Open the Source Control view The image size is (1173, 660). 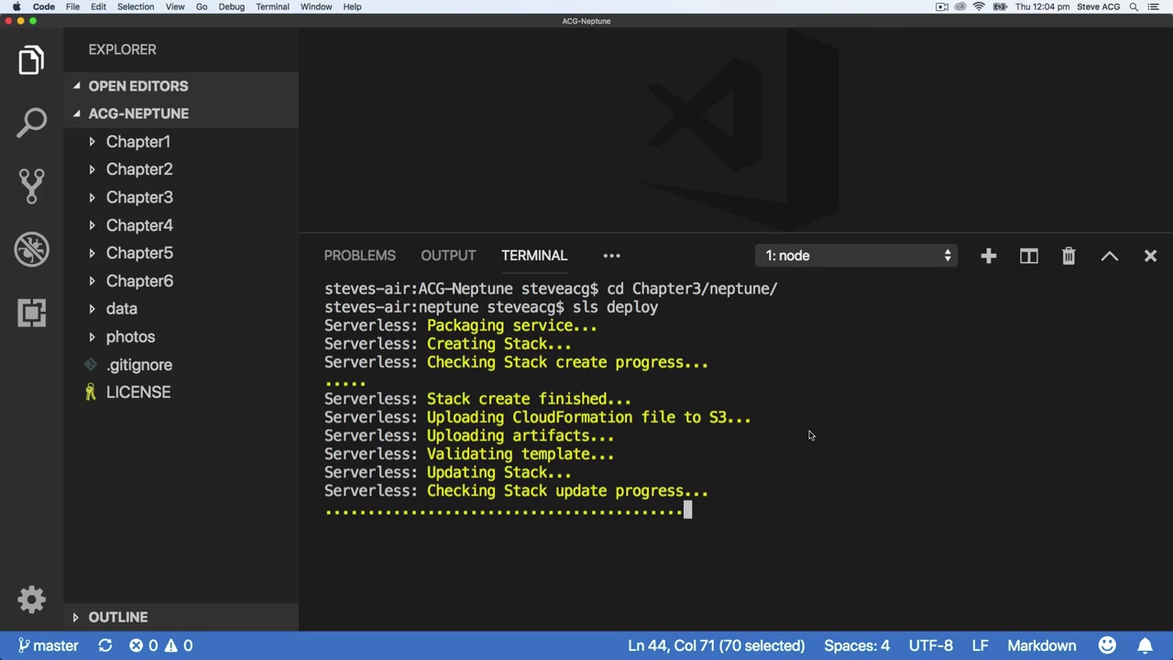(x=31, y=186)
